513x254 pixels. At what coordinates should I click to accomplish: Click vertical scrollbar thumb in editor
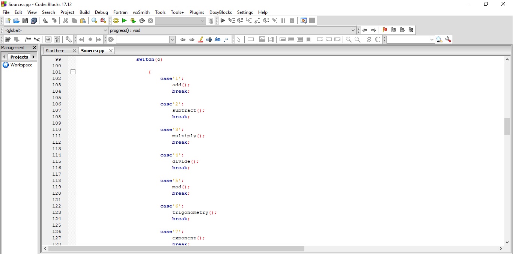[507, 126]
